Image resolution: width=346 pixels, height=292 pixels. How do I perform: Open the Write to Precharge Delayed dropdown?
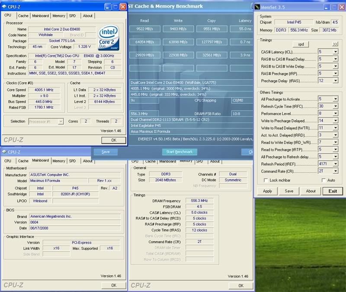coord(336,121)
